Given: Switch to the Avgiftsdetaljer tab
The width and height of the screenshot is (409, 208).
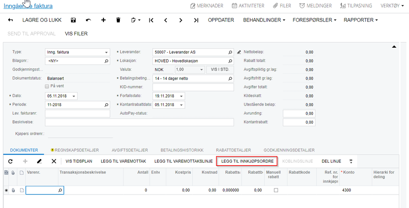Looking at the screenshot, I should pos(130,150).
